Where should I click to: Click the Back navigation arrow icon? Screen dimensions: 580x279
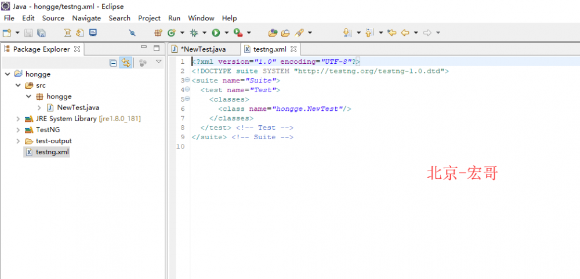coord(405,33)
